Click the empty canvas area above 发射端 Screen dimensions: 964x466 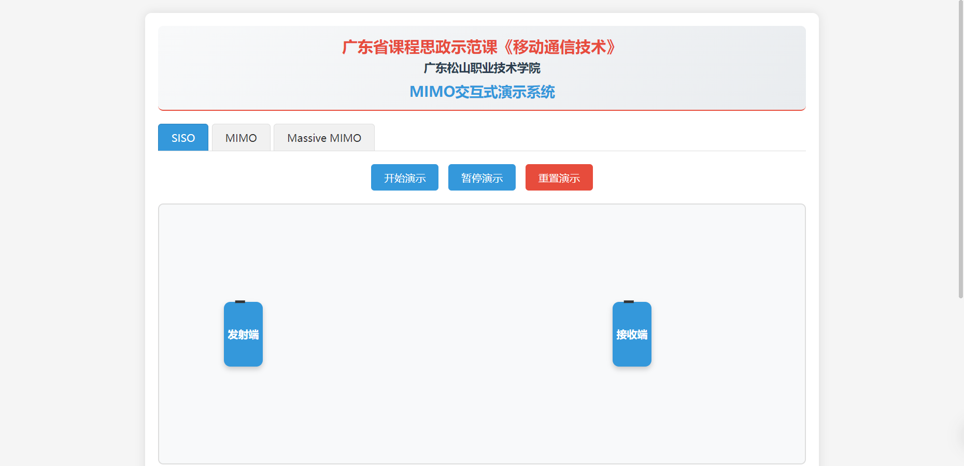click(x=243, y=249)
